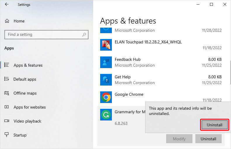Click the Apps & features list icon
The image size is (231, 149).
[7, 65]
